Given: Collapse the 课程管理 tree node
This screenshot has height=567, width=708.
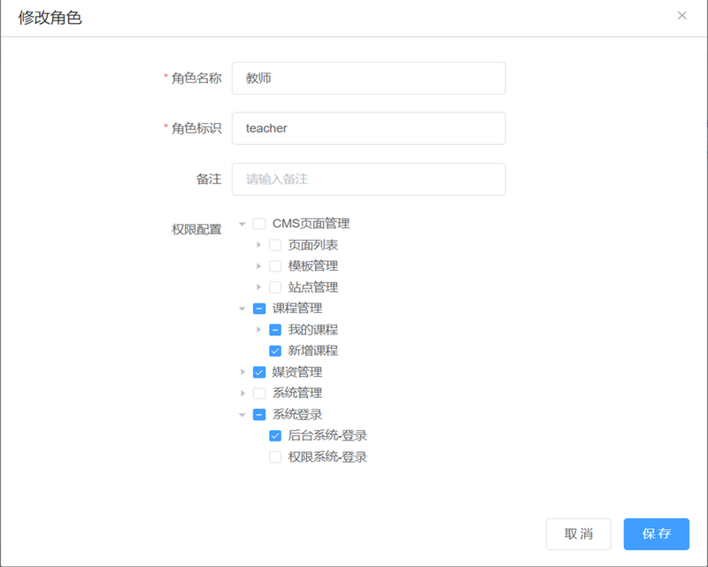Looking at the screenshot, I should tap(242, 309).
